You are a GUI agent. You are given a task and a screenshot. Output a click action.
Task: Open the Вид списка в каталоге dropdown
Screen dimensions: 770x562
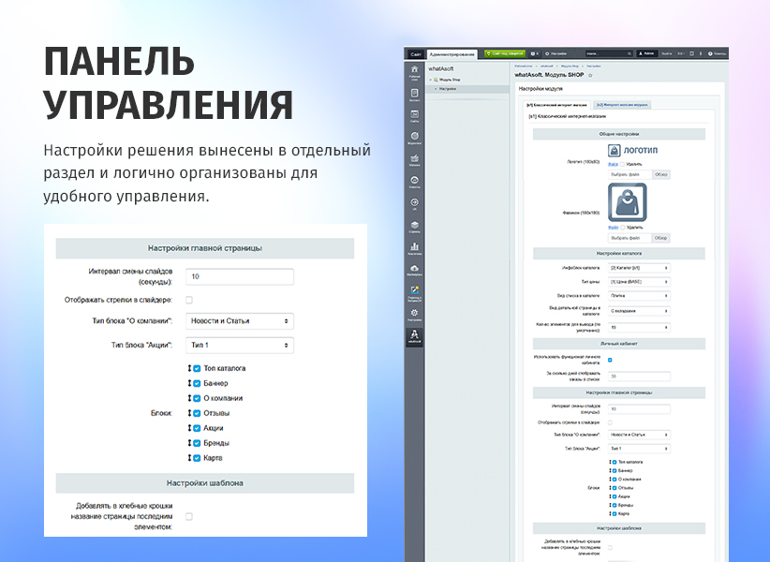point(639,294)
